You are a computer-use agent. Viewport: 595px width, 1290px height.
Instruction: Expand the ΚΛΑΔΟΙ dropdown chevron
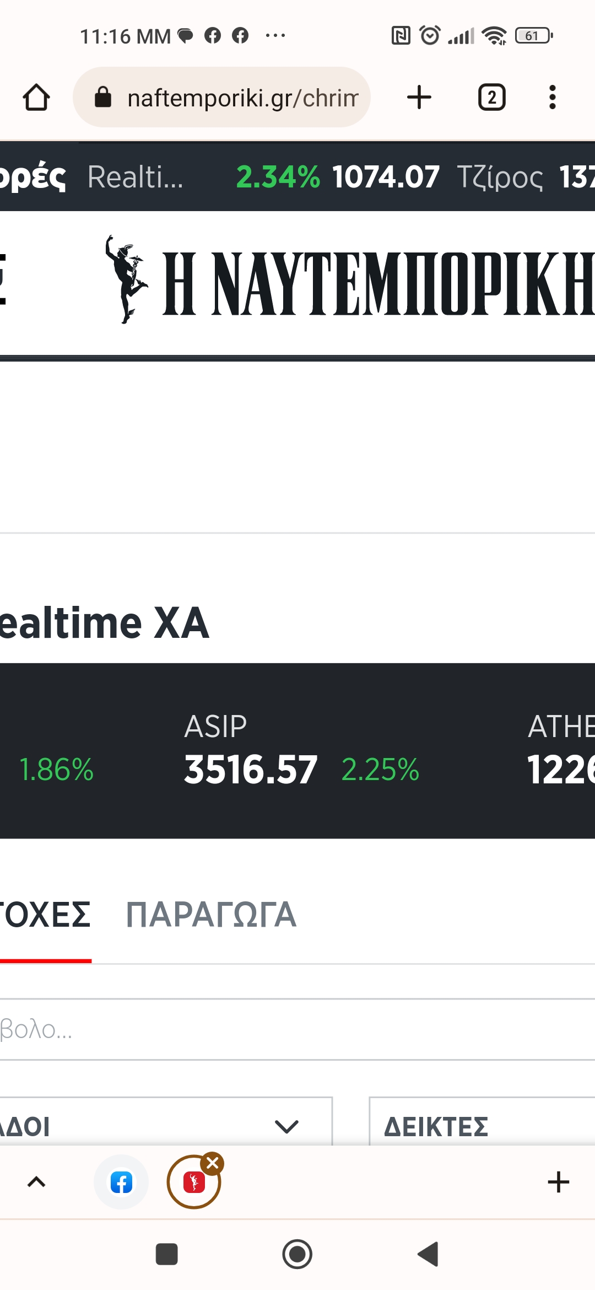point(286,1126)
